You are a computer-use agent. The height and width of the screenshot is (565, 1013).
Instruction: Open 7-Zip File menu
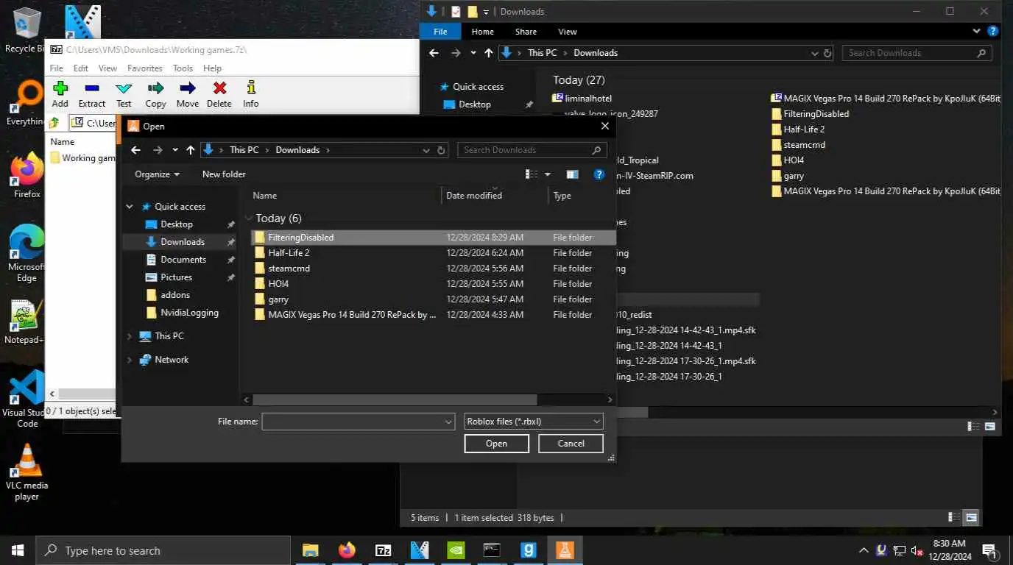56,68
